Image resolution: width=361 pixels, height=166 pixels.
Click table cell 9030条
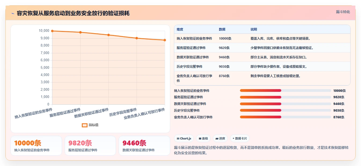click(224, 66)
